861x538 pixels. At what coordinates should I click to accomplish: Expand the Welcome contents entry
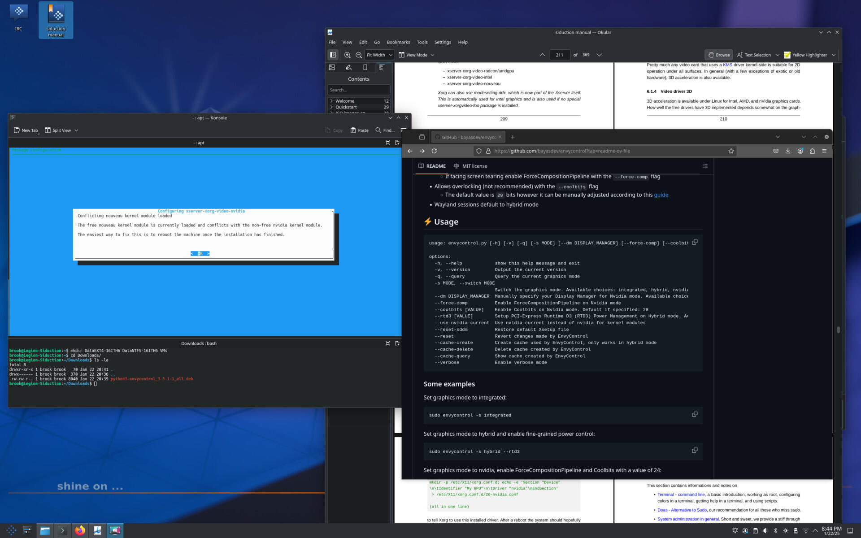pyautogui.click(x=331, y=101)
